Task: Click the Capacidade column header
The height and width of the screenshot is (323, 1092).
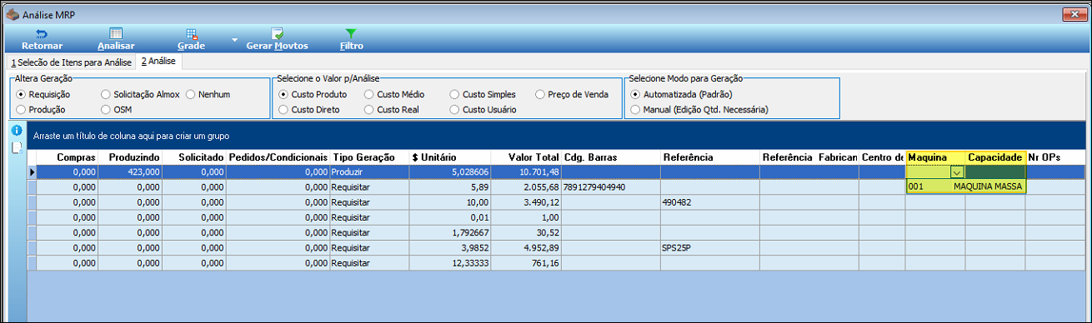Action: coord(995,157)
